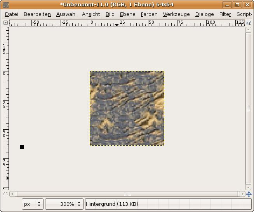The width and height of the screenshot is (254, 212).
Task: Open the Auswahl menu
Action: (66, 14)
